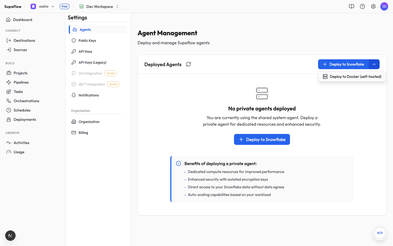393x246 pixels.
Task: Click the Free plan badge
Action: point(64,6)
